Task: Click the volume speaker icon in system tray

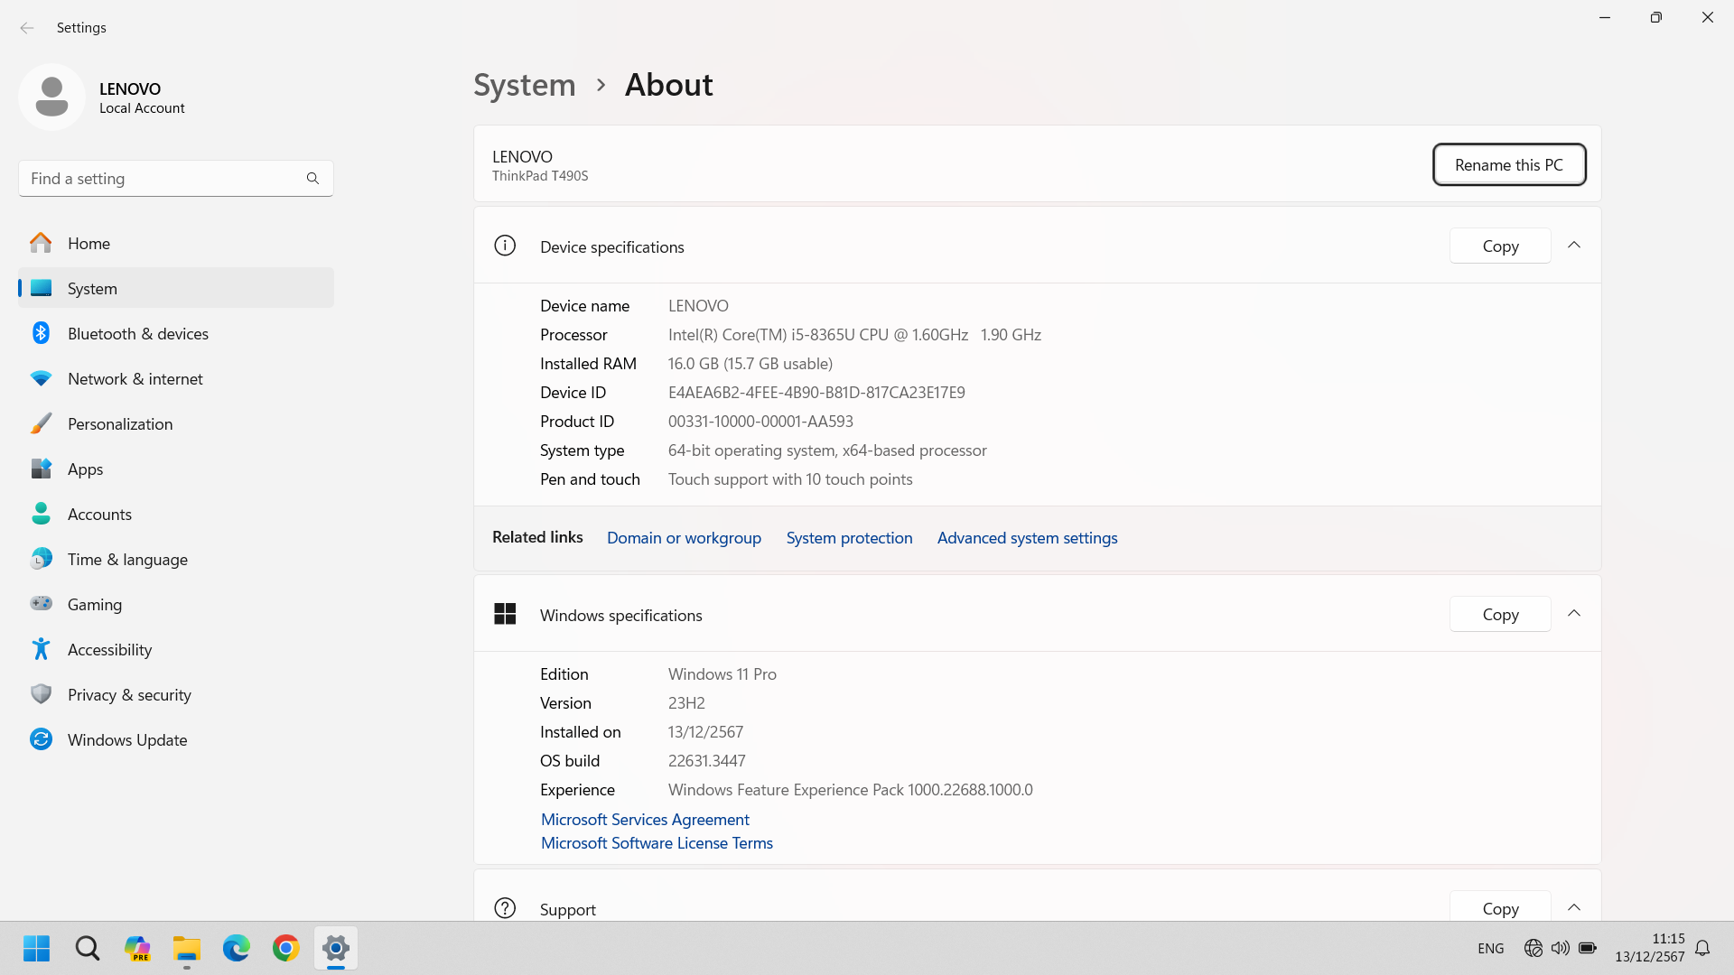Action: coord(1560,948)
